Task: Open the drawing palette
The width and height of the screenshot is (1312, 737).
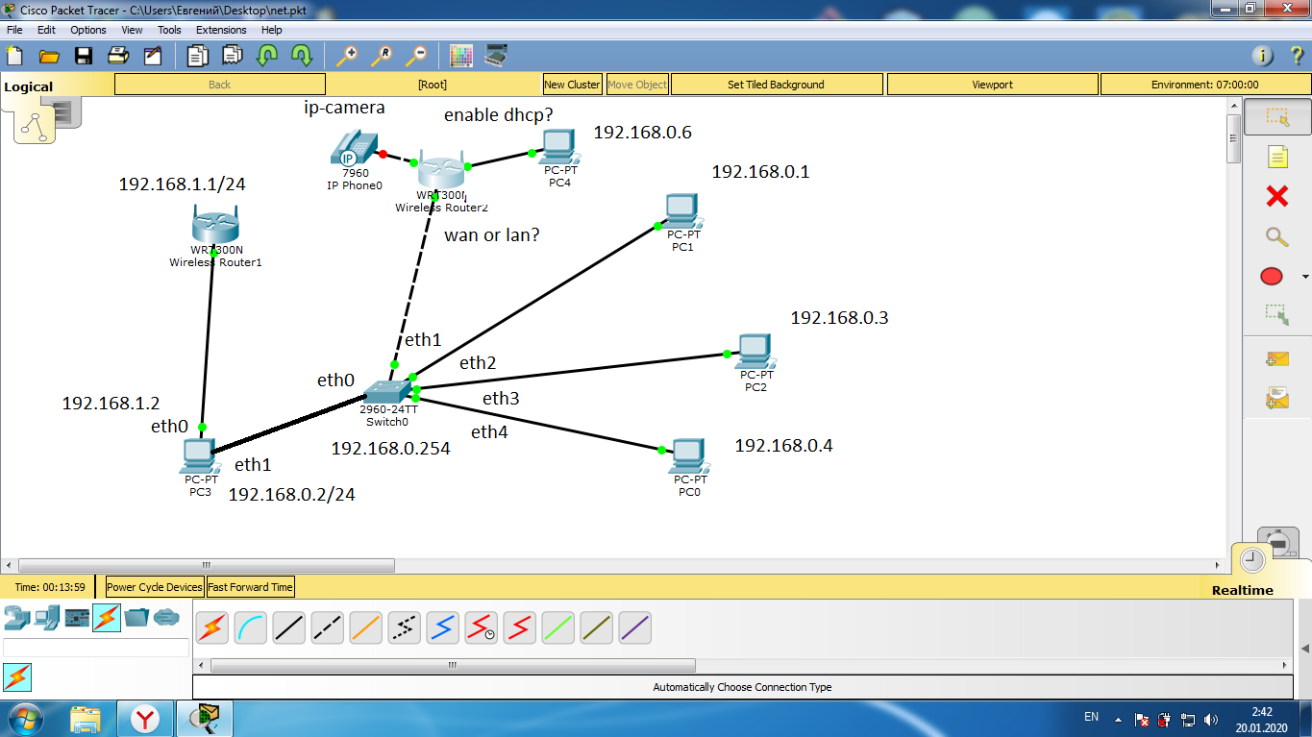Action: click(x=461, y=56)
